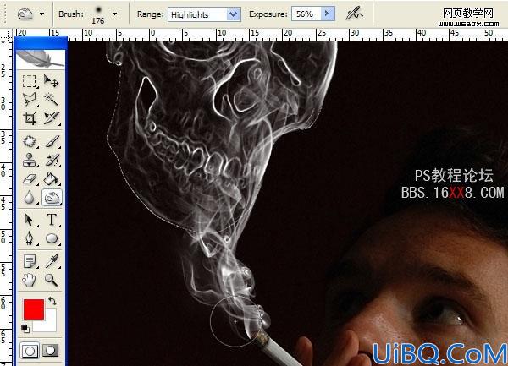
Task: Switch to Quick Mask Mode
Action: pyautogui.click(x=51, y=351)
